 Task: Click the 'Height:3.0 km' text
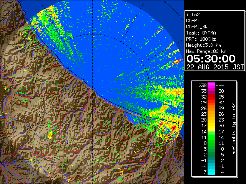tap(203, 45)
